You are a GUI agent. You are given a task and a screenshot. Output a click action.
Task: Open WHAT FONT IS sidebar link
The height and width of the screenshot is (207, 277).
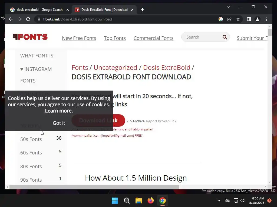click(x=37, y=56)
